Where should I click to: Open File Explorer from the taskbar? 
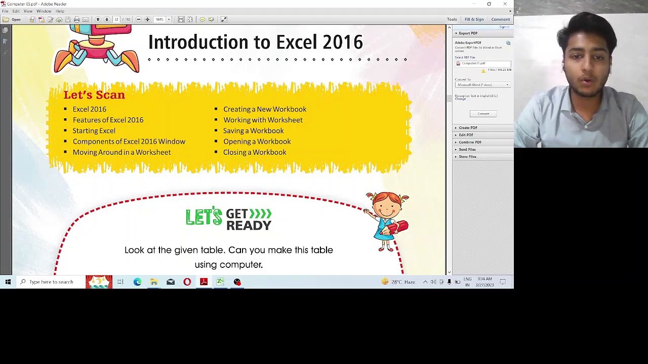[154, 282]
